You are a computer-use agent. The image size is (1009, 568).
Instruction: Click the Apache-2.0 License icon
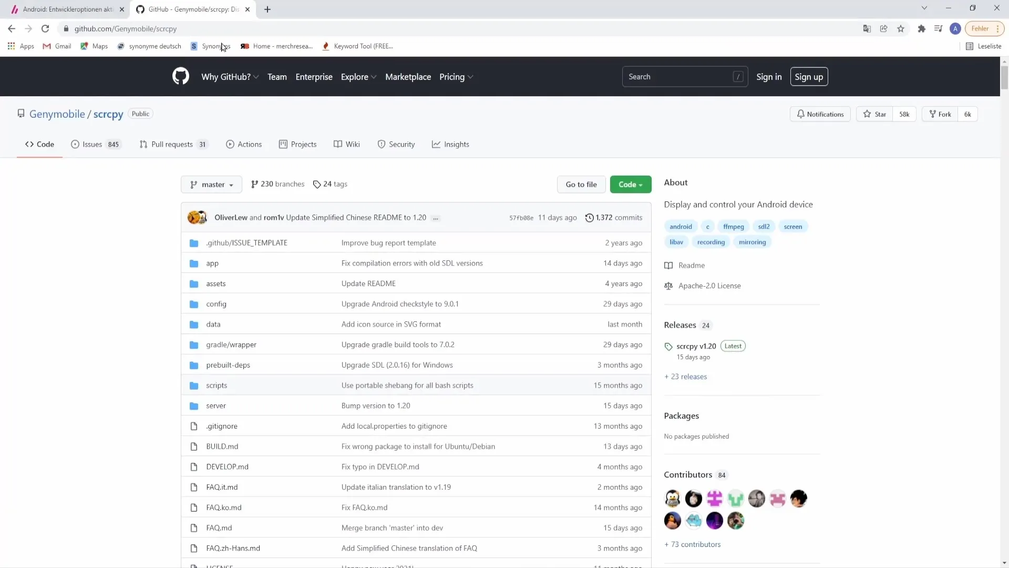(669, 286)
